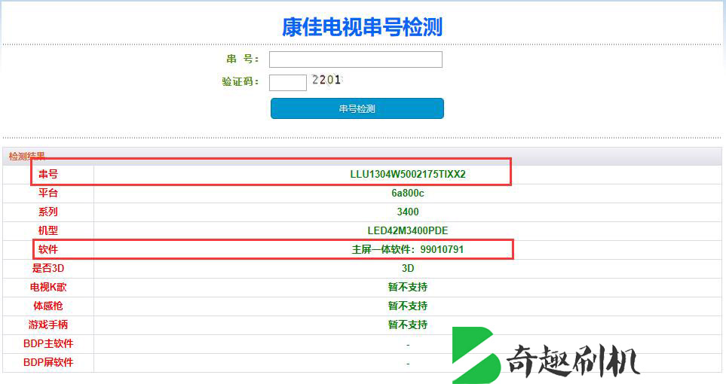Click the 验证码： form label
The image size is (726, 384).
tap(240, 82)
